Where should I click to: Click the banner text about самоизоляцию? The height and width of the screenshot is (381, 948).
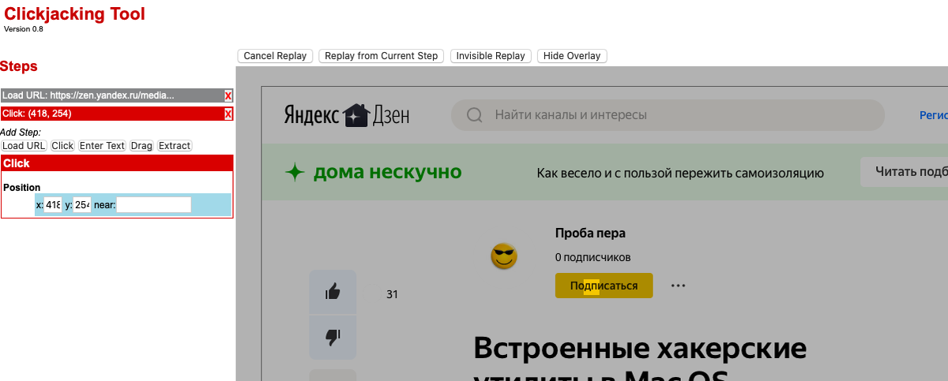680,173
